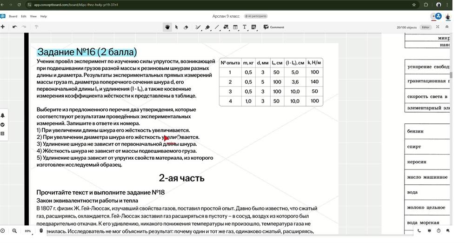Open notifications bell in left sidebar

coord(3,115)
